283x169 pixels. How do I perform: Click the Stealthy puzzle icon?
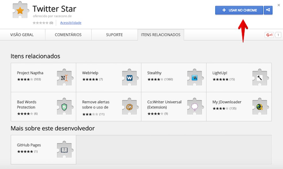(195, 77)
